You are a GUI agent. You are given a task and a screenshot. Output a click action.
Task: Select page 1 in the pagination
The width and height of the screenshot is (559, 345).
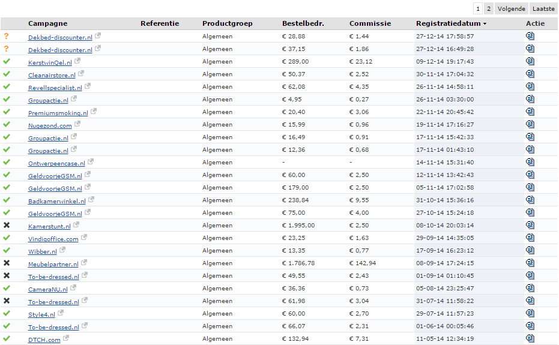[x=478, y=8]
